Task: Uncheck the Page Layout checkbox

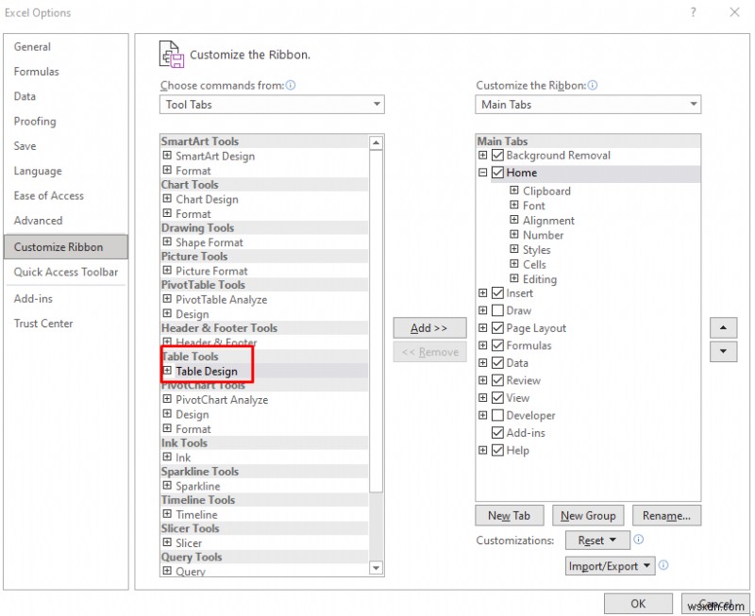Action: tap(498, 327)
